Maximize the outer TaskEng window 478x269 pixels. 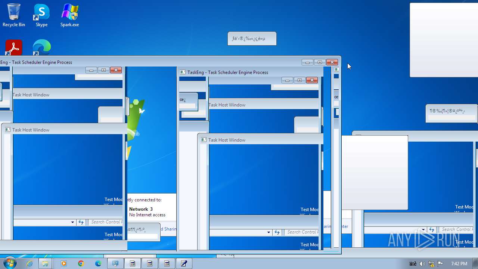click(x=320, y=62)
